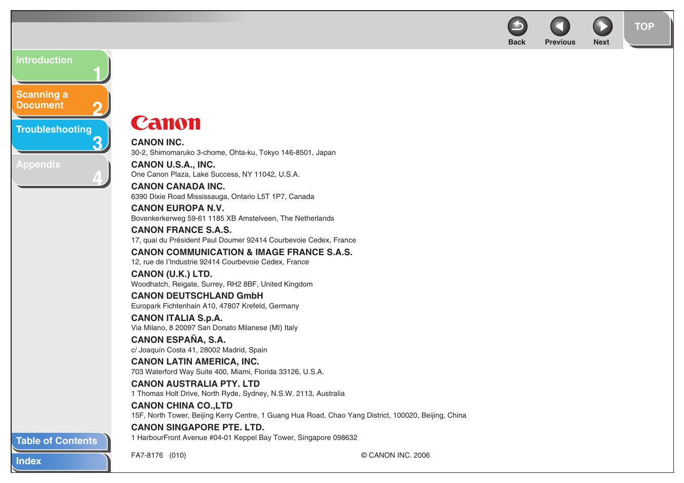This screenshot has width=684, height=483.
Task: Open the Scanning a Document chapter tab
Action: point(60,101)
